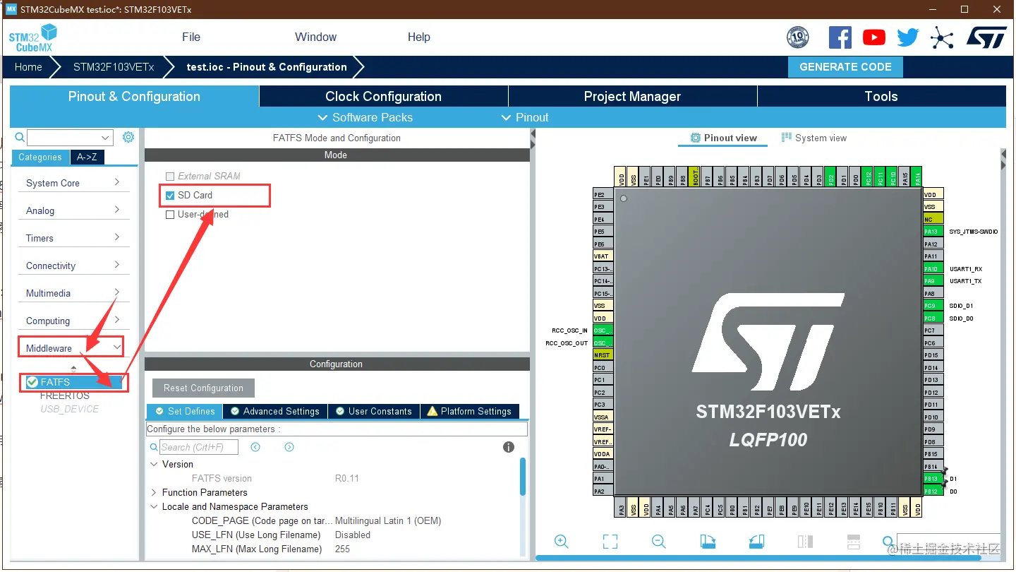Switch to Project Manager tab
Viewport: 1016px width, 572px height.
[x=632, y=97]
